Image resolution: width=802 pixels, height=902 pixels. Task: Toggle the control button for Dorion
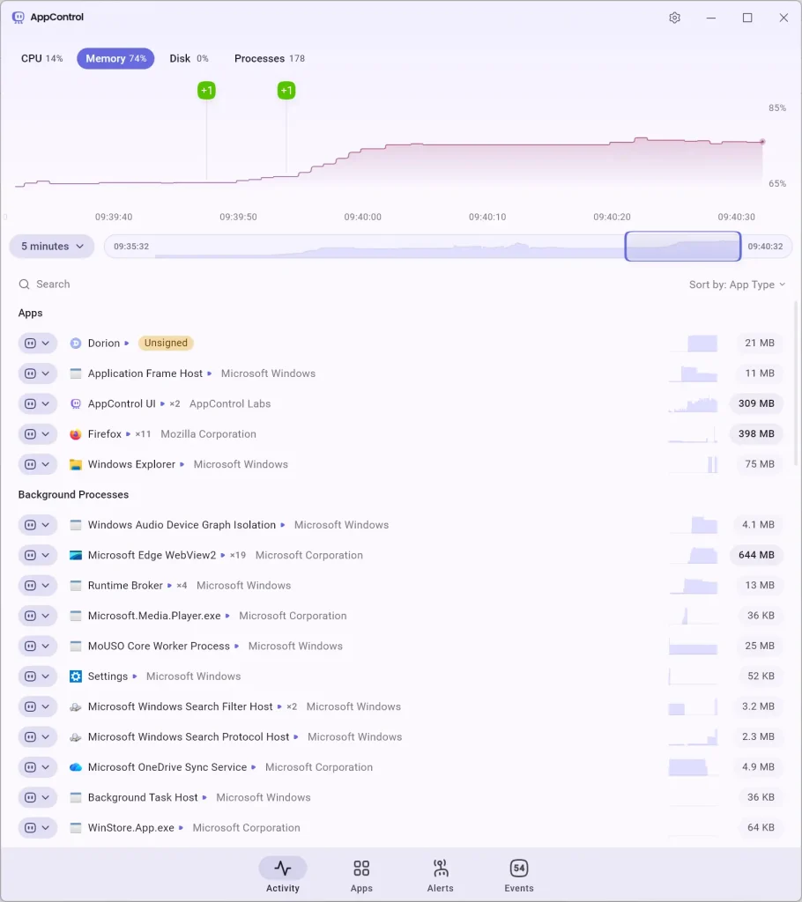click(30, 344)
